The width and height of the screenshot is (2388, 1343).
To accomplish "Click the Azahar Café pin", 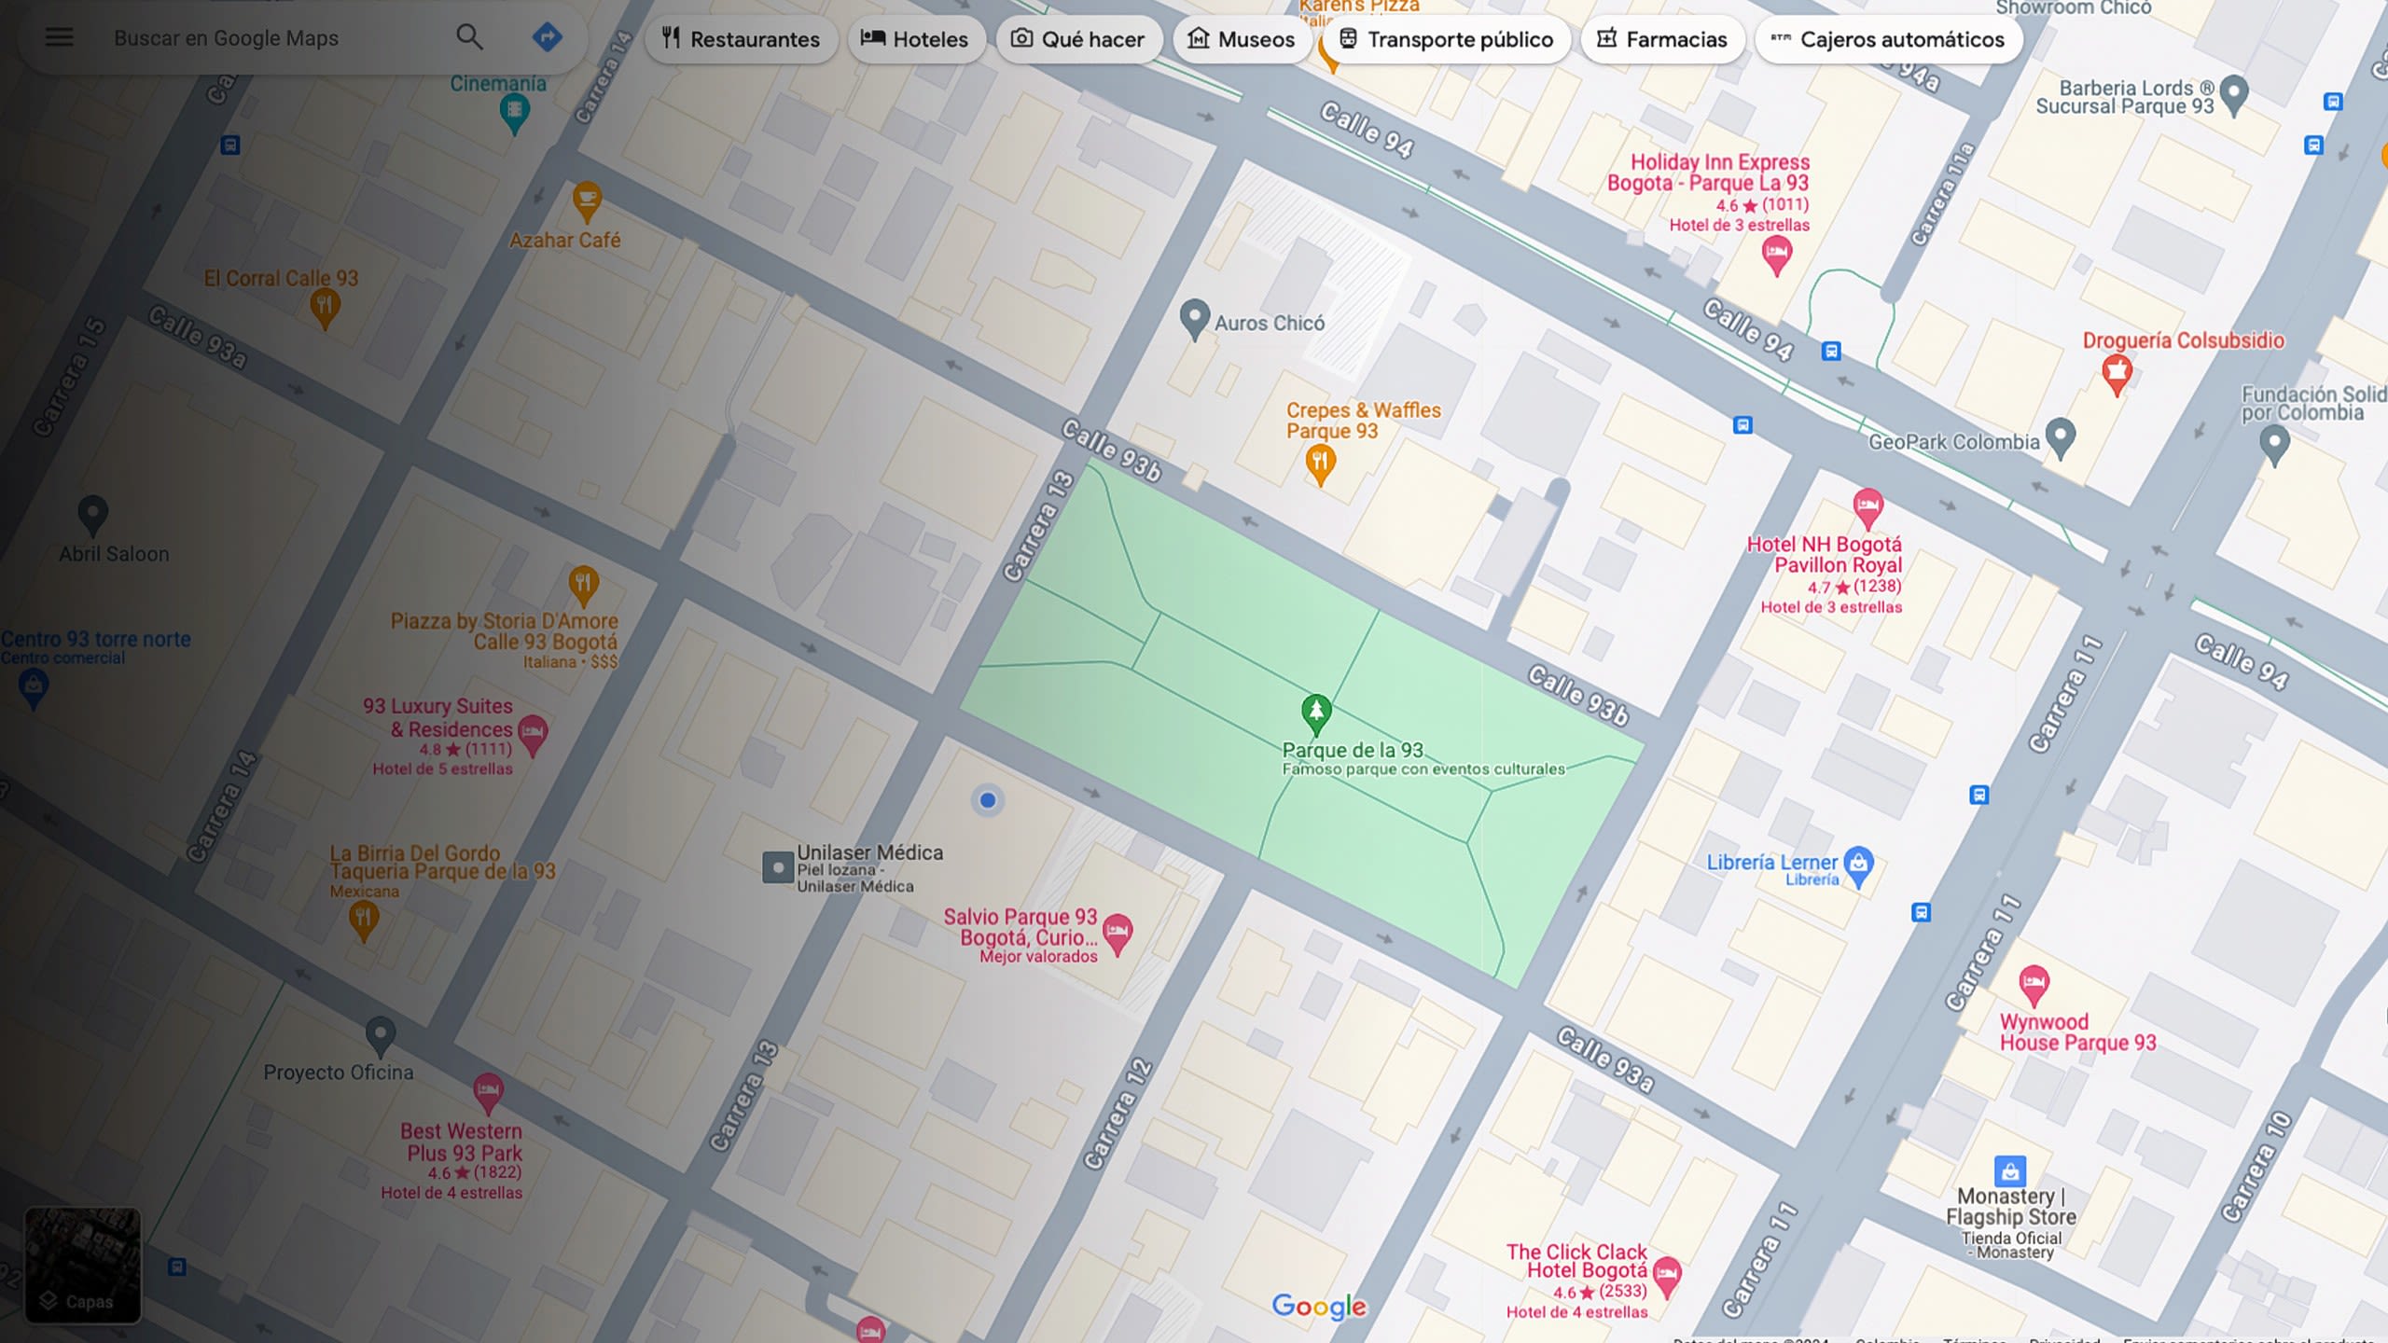I will [586, 201].
